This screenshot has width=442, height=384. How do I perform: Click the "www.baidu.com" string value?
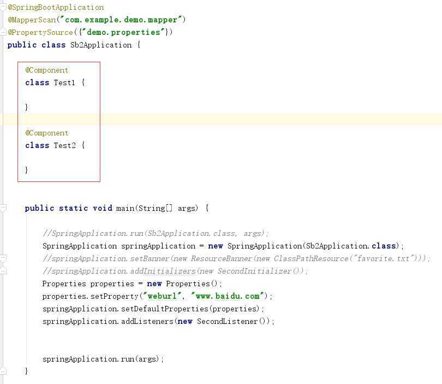[229, 296]
